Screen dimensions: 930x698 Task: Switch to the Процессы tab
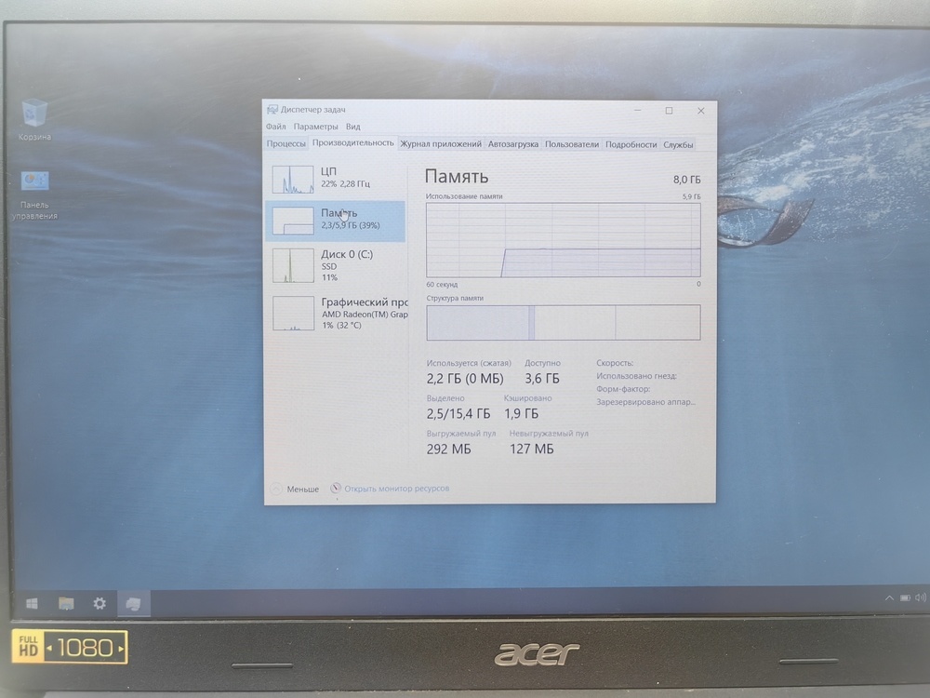(x=286, y=143)
